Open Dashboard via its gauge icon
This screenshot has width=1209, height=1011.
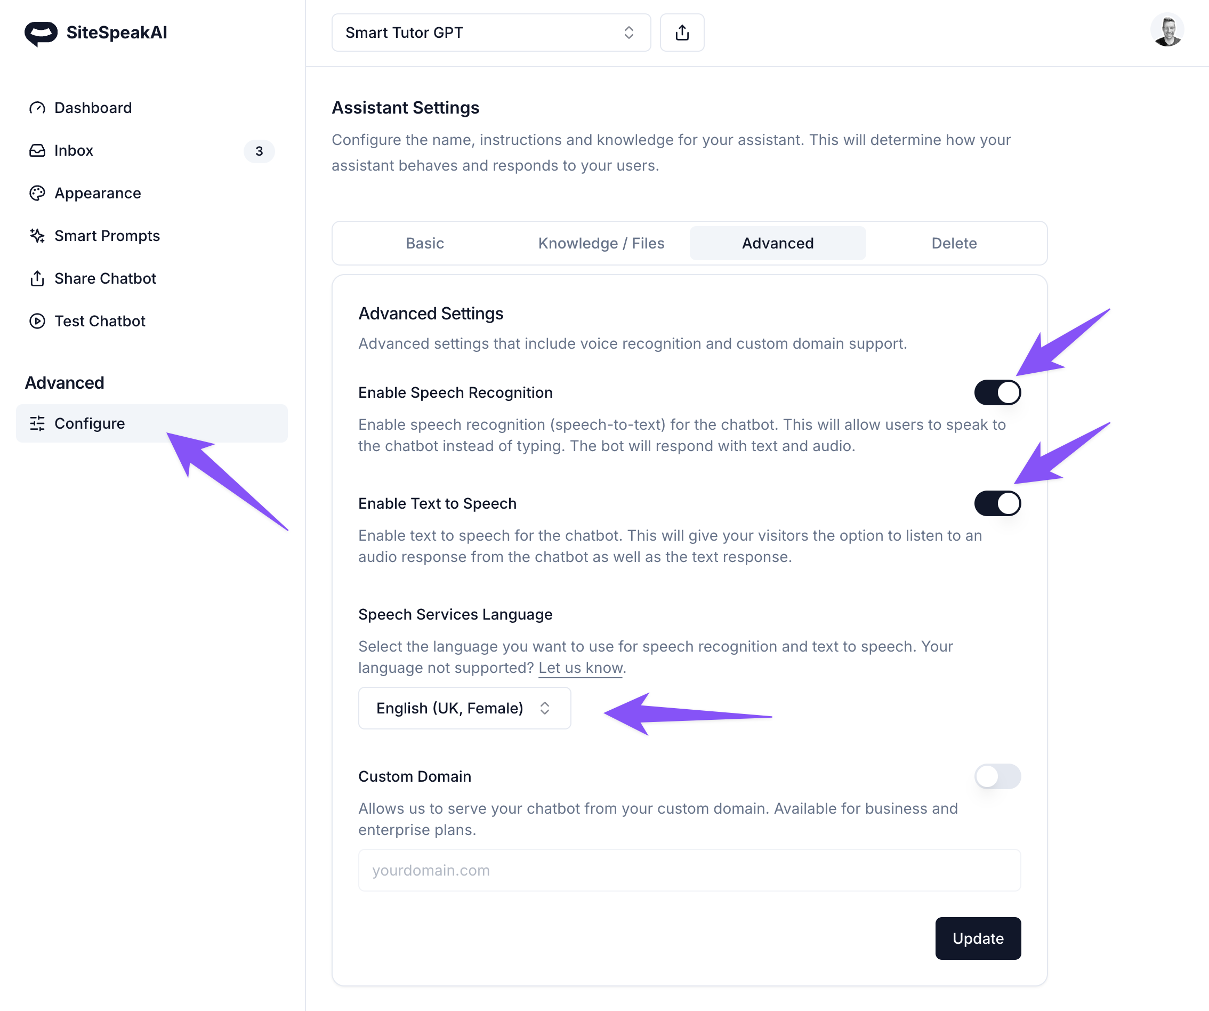coord(37,108)
